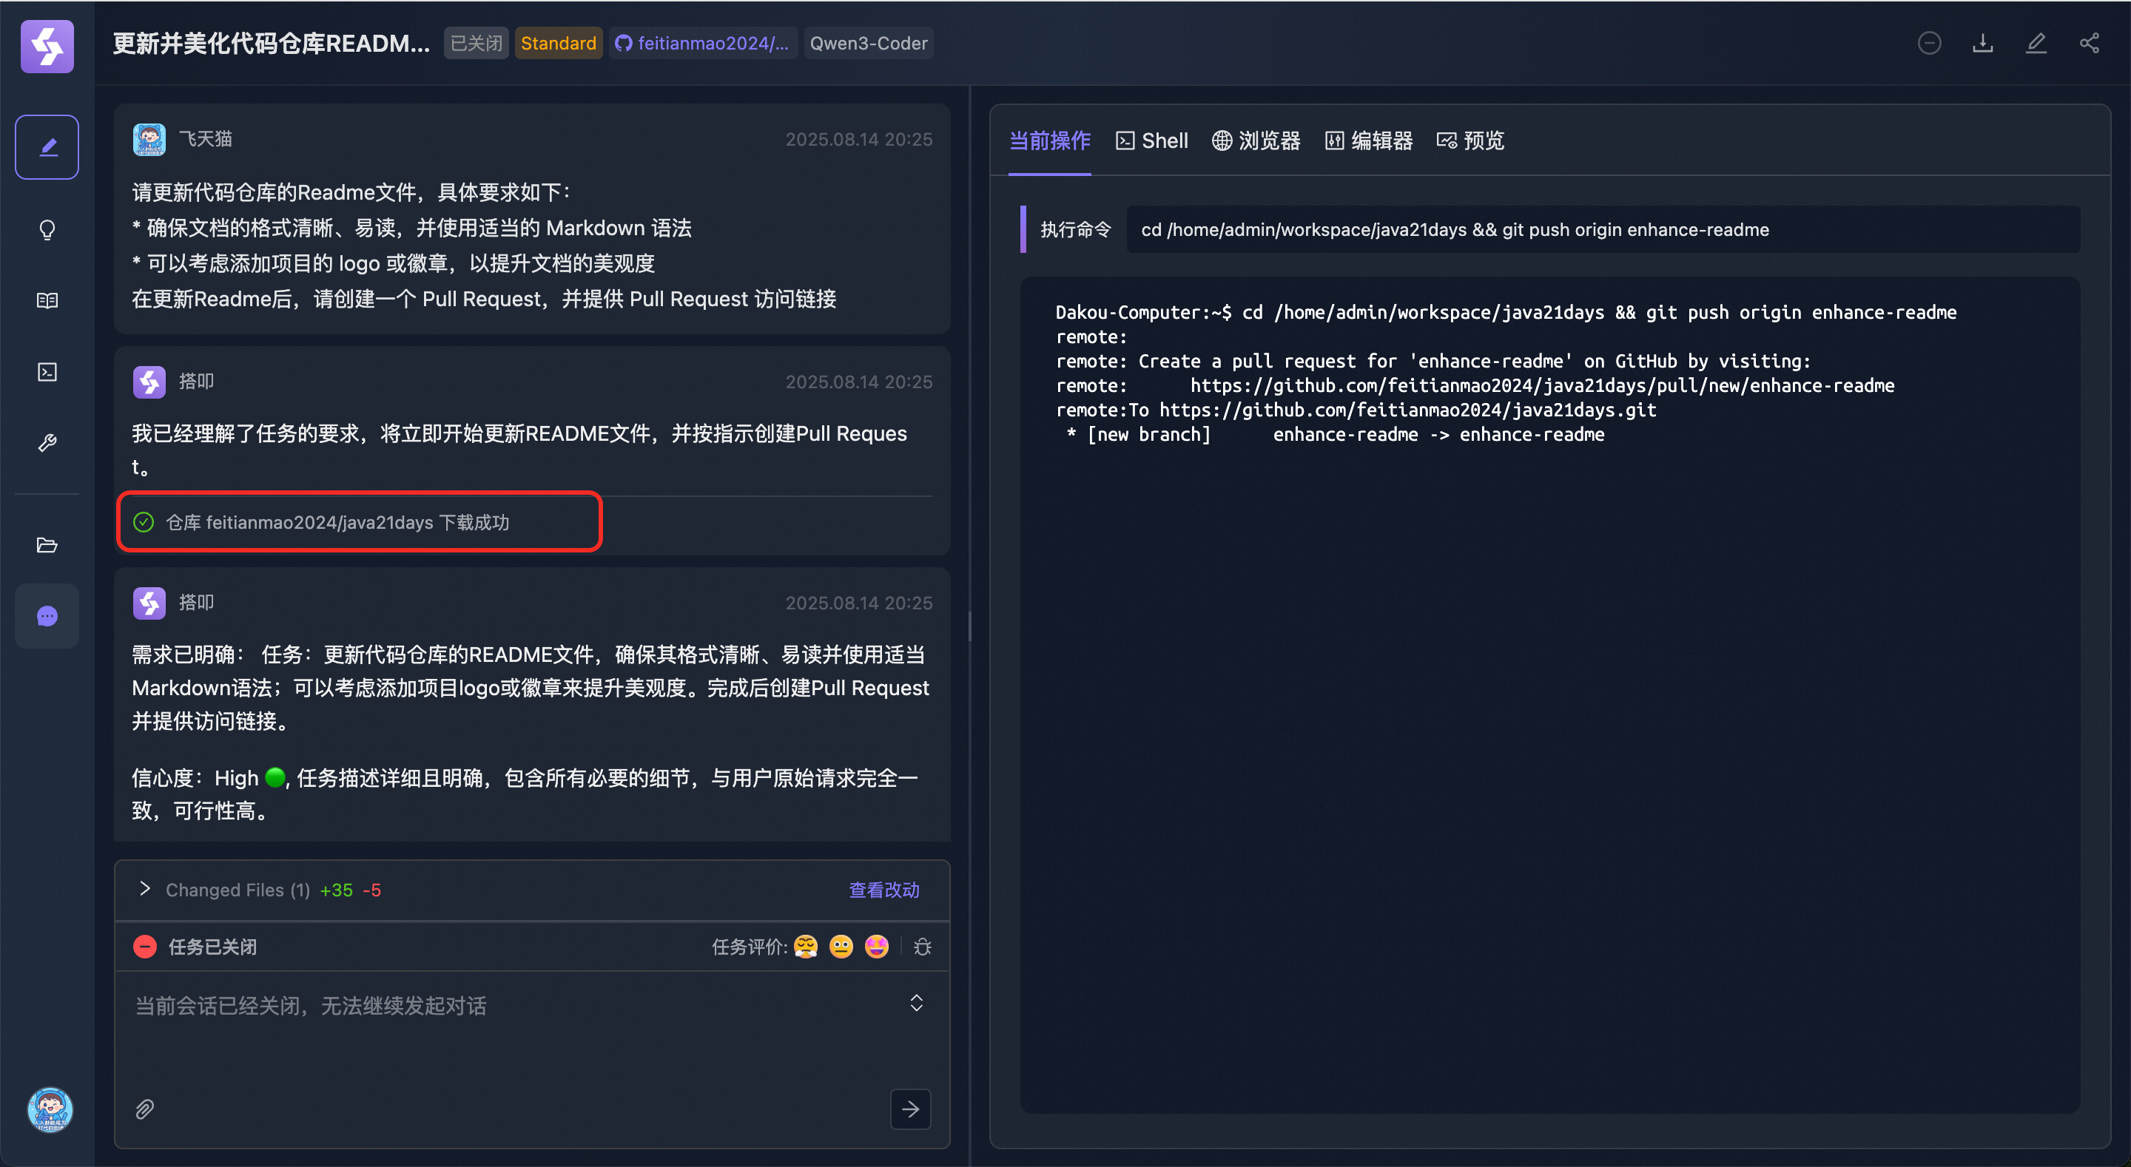Rate task with neutral face emoji
2131x1167 pixels.
tap(841, 946)
